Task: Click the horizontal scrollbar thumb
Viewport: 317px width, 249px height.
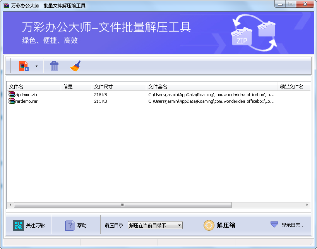Action: click(x=123, y=205)
